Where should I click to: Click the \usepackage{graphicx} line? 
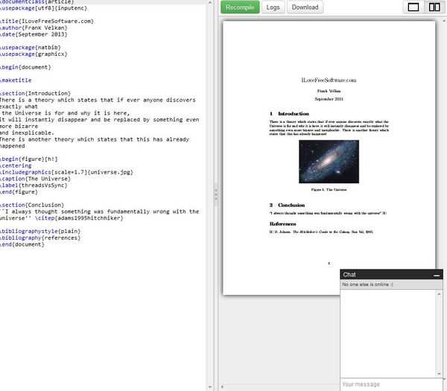(34, 54)
